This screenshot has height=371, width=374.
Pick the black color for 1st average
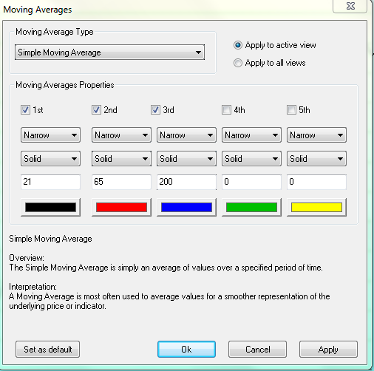coord(50,207)
